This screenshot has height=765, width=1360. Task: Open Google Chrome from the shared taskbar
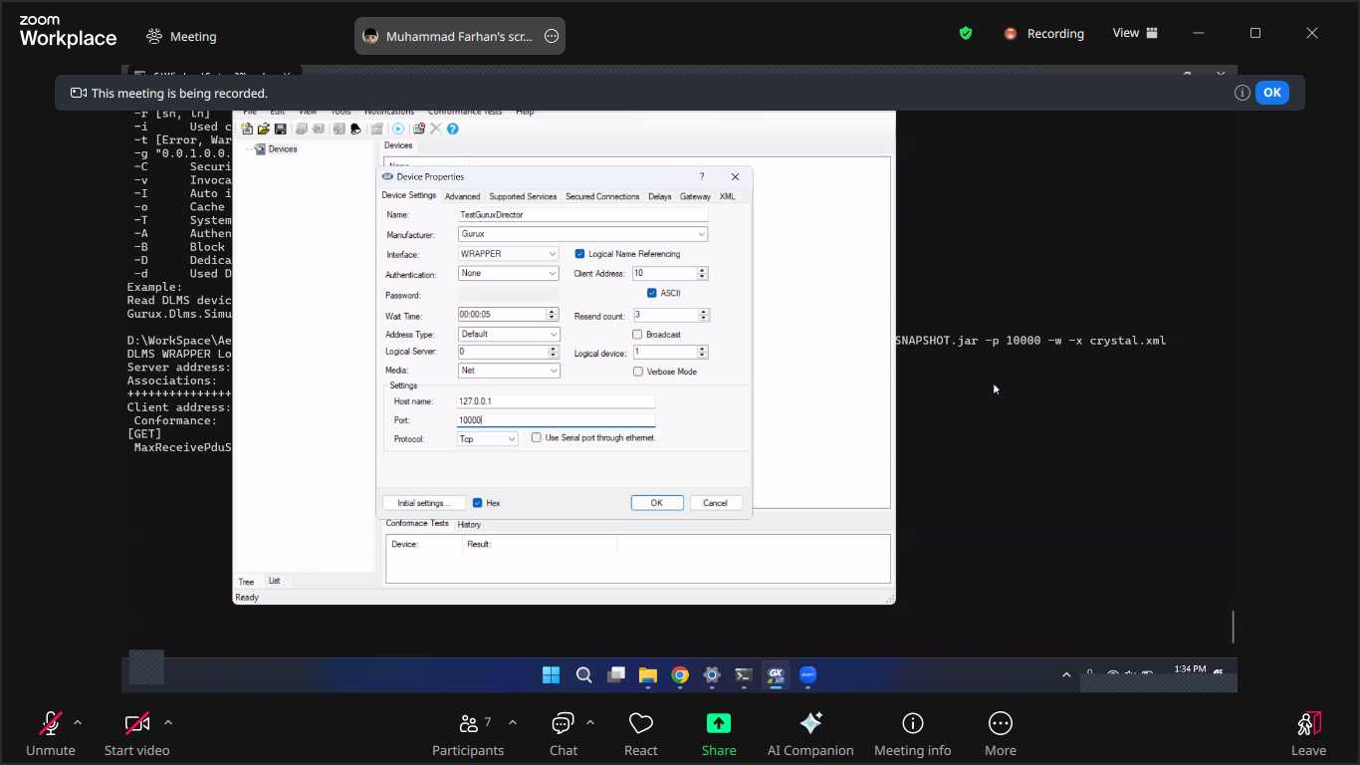click(680, 675)
